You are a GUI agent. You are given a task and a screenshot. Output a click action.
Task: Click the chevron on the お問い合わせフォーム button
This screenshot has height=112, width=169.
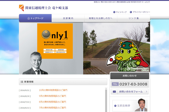(146, 92)
